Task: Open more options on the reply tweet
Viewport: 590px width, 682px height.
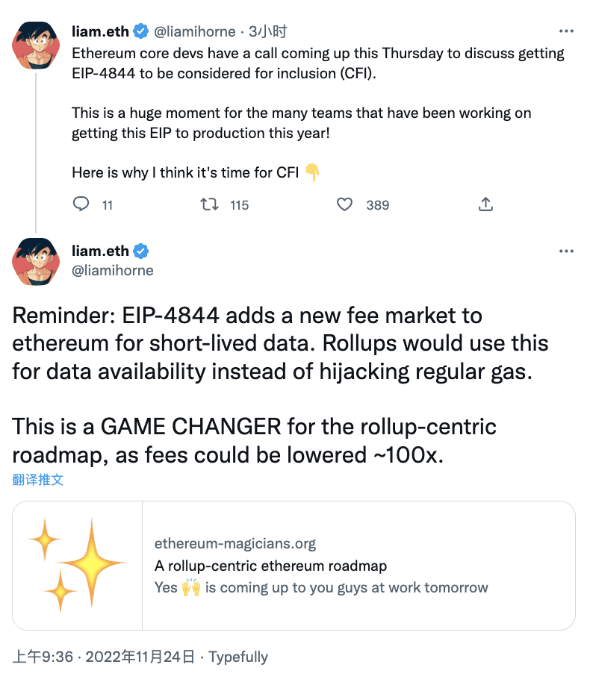Action: point(565,251)
